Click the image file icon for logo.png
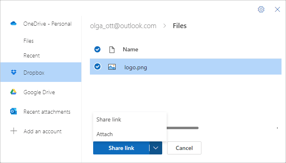The image size is (286, 163). tap(112, 67)
